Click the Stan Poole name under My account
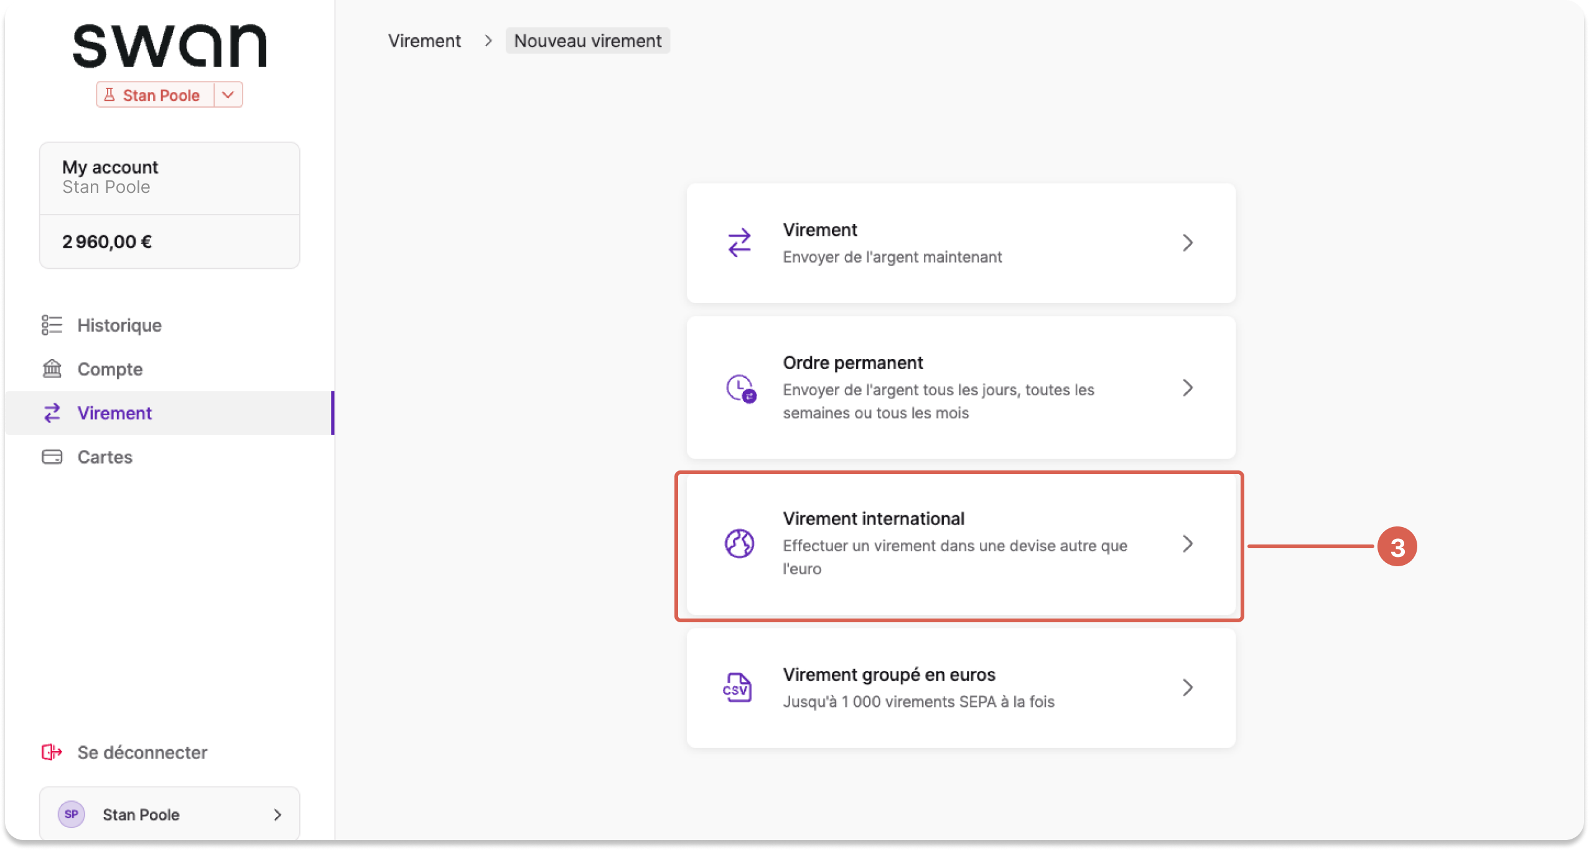 tap(106, 187)
